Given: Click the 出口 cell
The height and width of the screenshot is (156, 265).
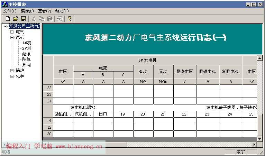Looking at the screenshot, I should point(103,114).
